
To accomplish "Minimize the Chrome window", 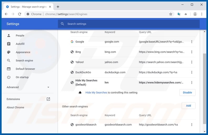I will pos(182,5).
